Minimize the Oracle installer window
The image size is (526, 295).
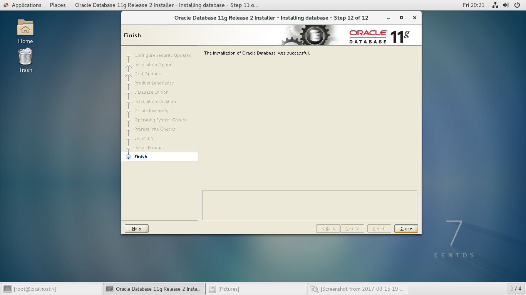(x=389, y=18)
